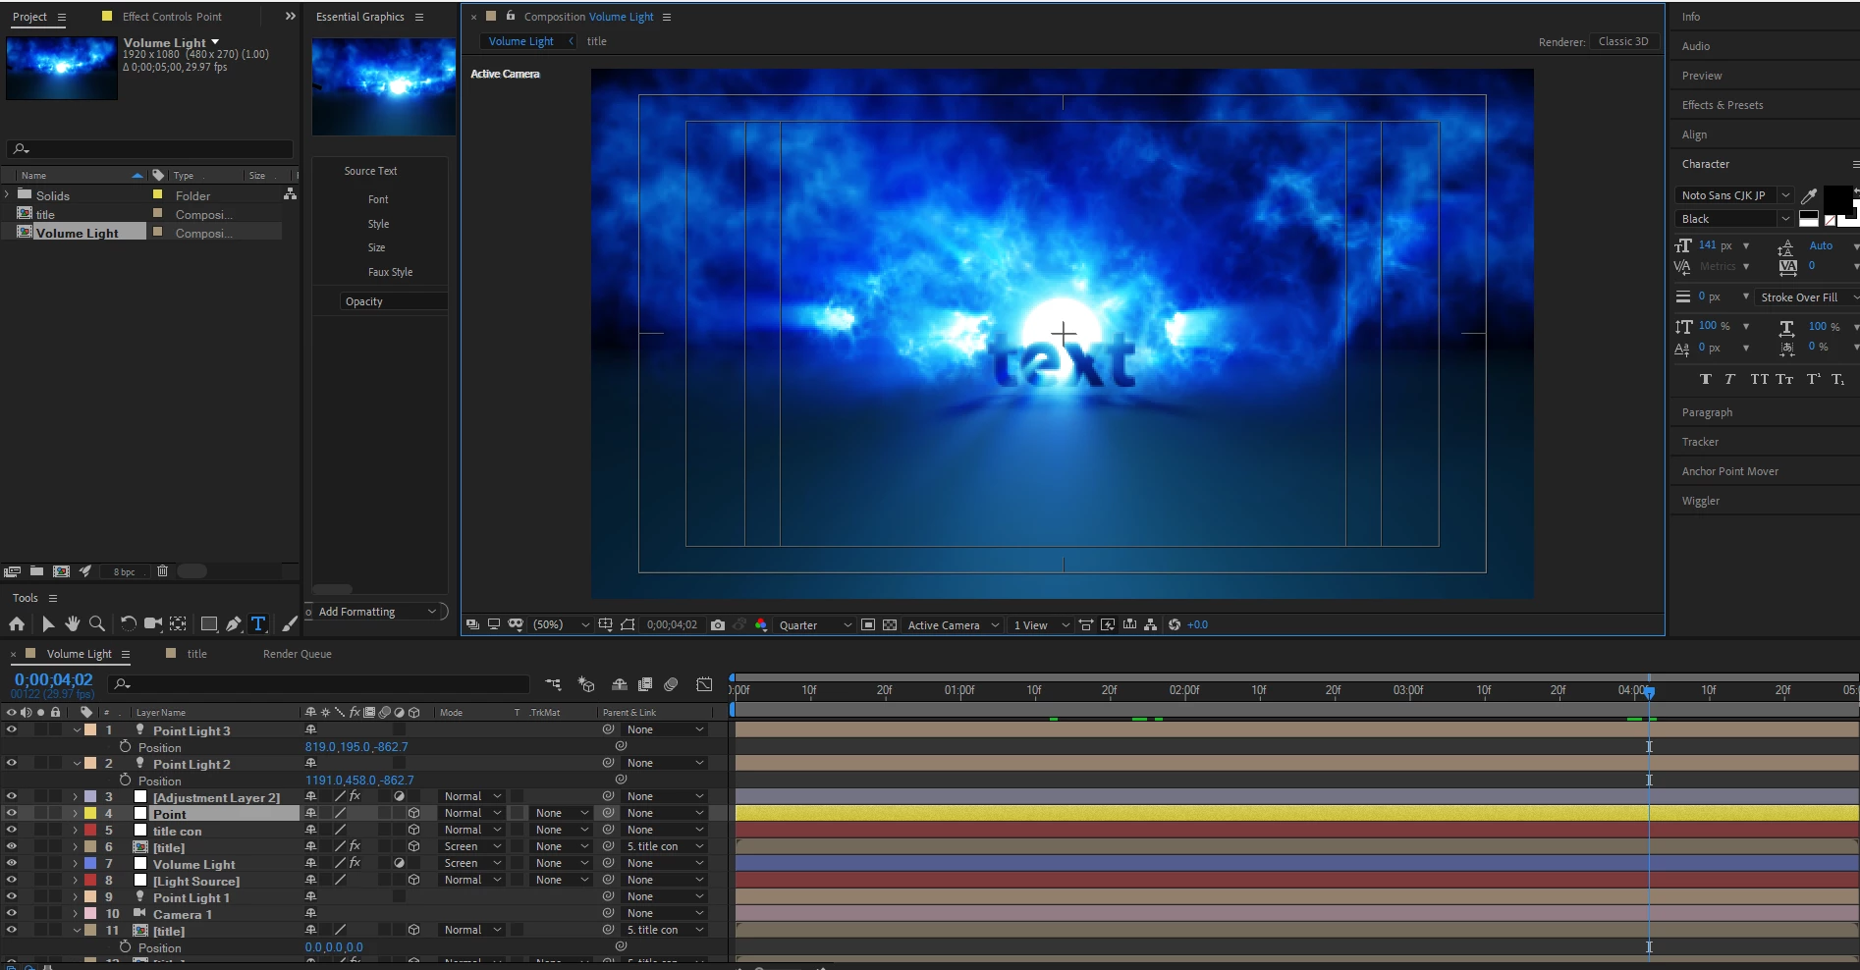Create a new composition from Project panel
This screenshot has width=1860, height=970.
click(x=61, y=571)
